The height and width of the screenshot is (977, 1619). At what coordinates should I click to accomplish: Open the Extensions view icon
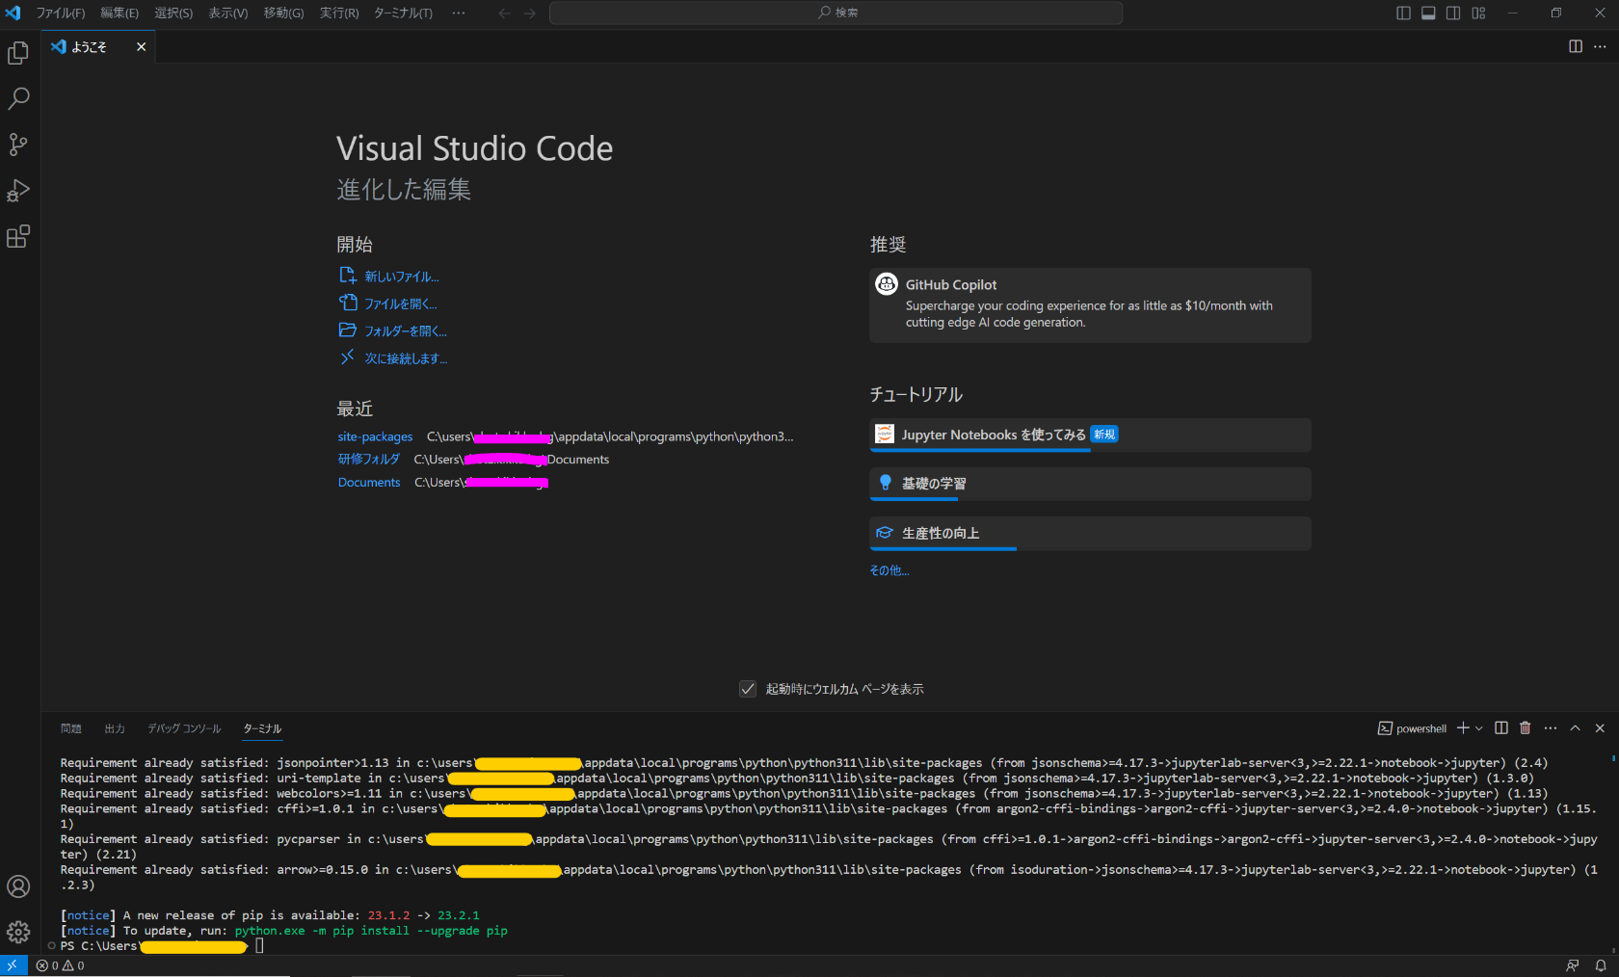click(18, 236)
